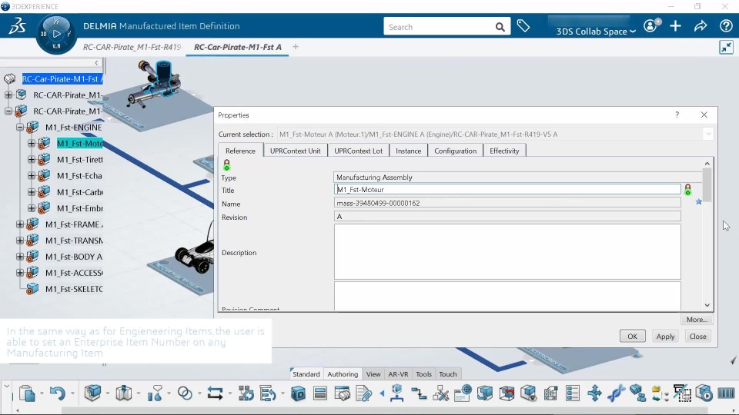
Task: Switch to the Effectivity tab
Action: [x=503, y=151]
